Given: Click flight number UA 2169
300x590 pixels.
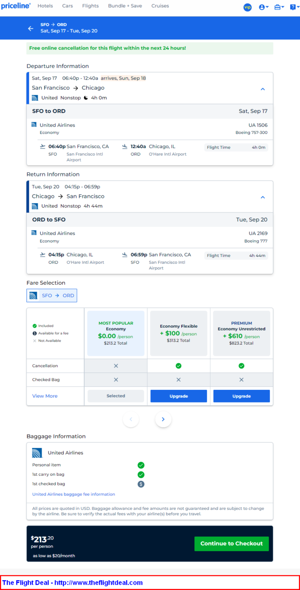Looking at the screenshot, I should point(258,234).
